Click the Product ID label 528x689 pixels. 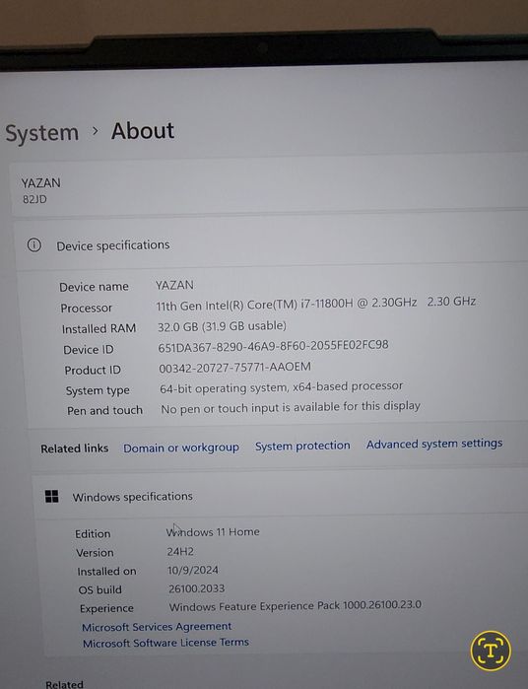[x=93, y=370]
